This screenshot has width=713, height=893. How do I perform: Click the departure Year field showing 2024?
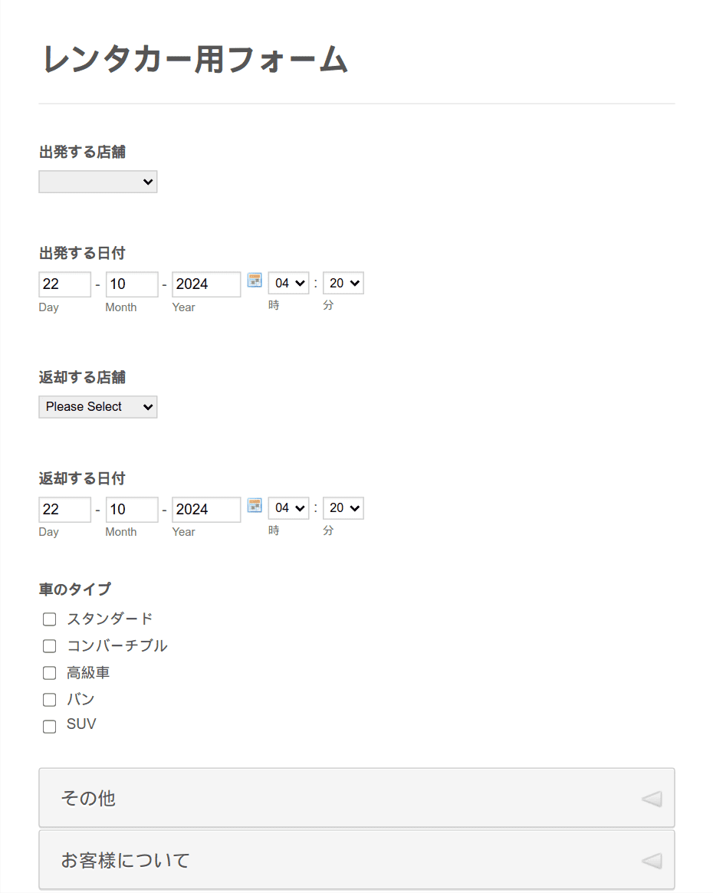point(206,284)
